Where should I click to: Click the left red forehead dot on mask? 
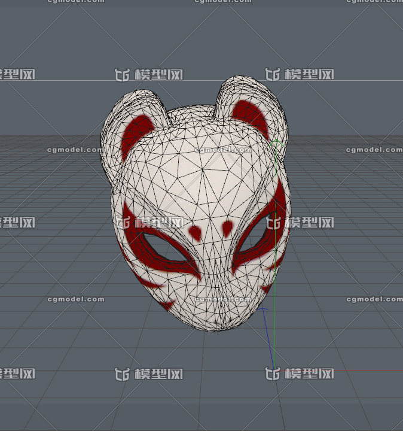tap(195, 233)
